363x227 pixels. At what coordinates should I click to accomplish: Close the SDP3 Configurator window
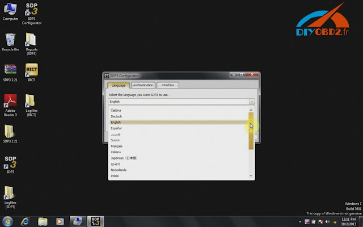252,74
